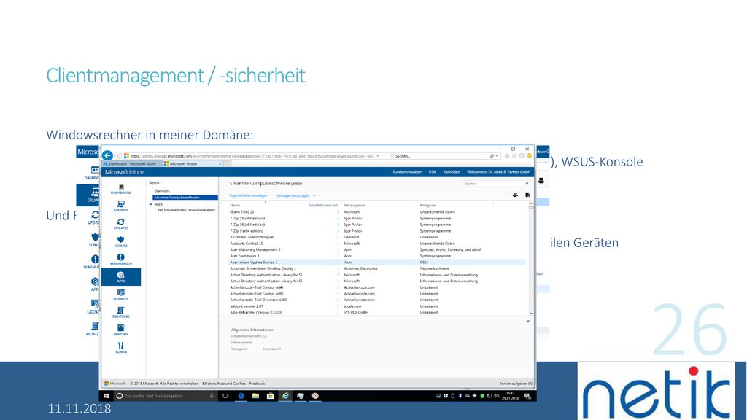
Task: Launch Microsoft Edge from taskbar
Action: point(241,396)
